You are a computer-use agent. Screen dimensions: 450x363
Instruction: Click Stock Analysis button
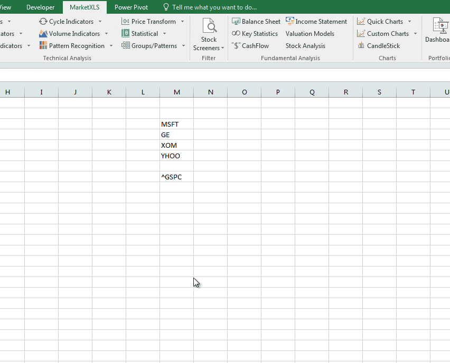click(305, 45)
